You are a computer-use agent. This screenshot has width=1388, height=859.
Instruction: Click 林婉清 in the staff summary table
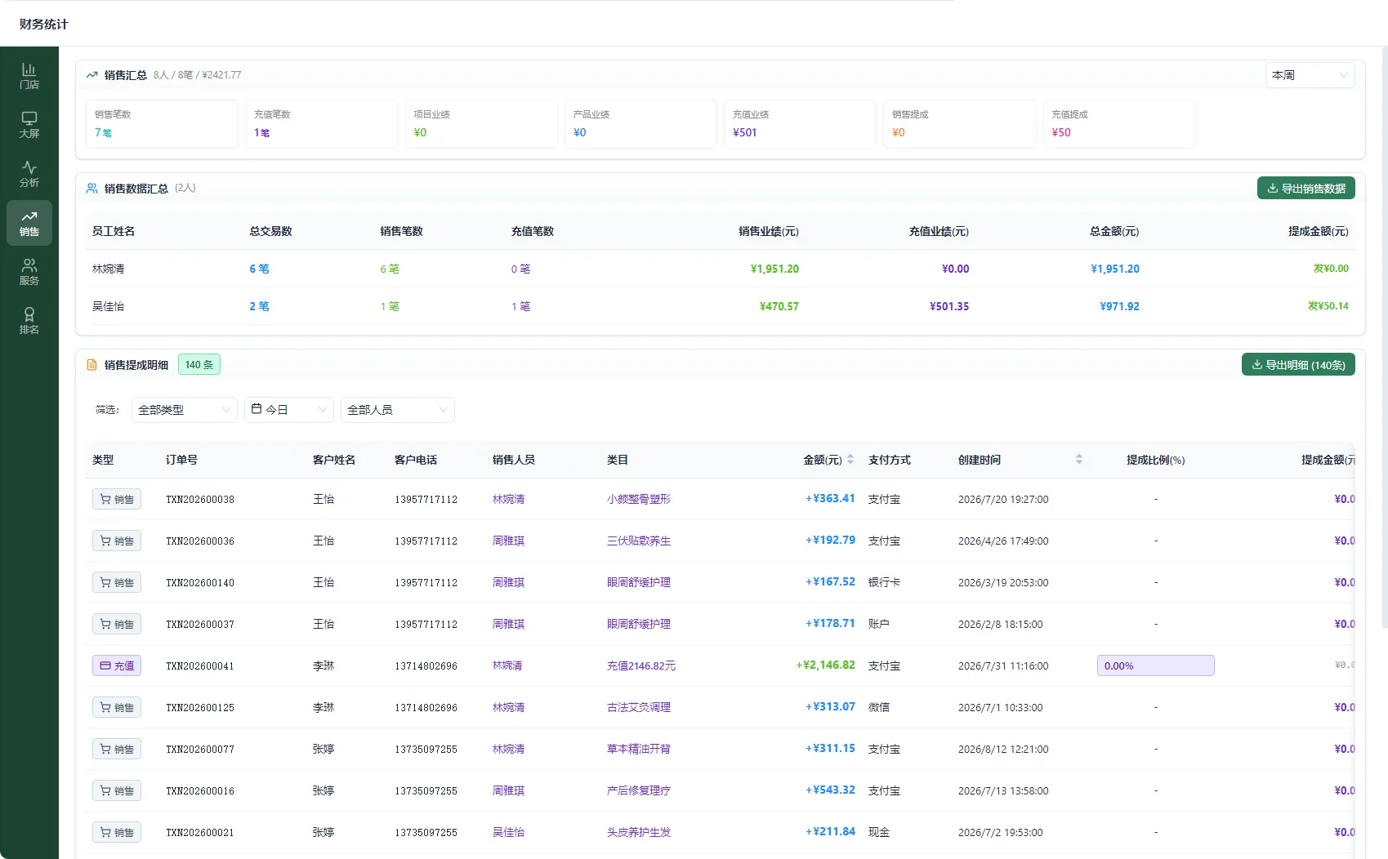point(109,269)
